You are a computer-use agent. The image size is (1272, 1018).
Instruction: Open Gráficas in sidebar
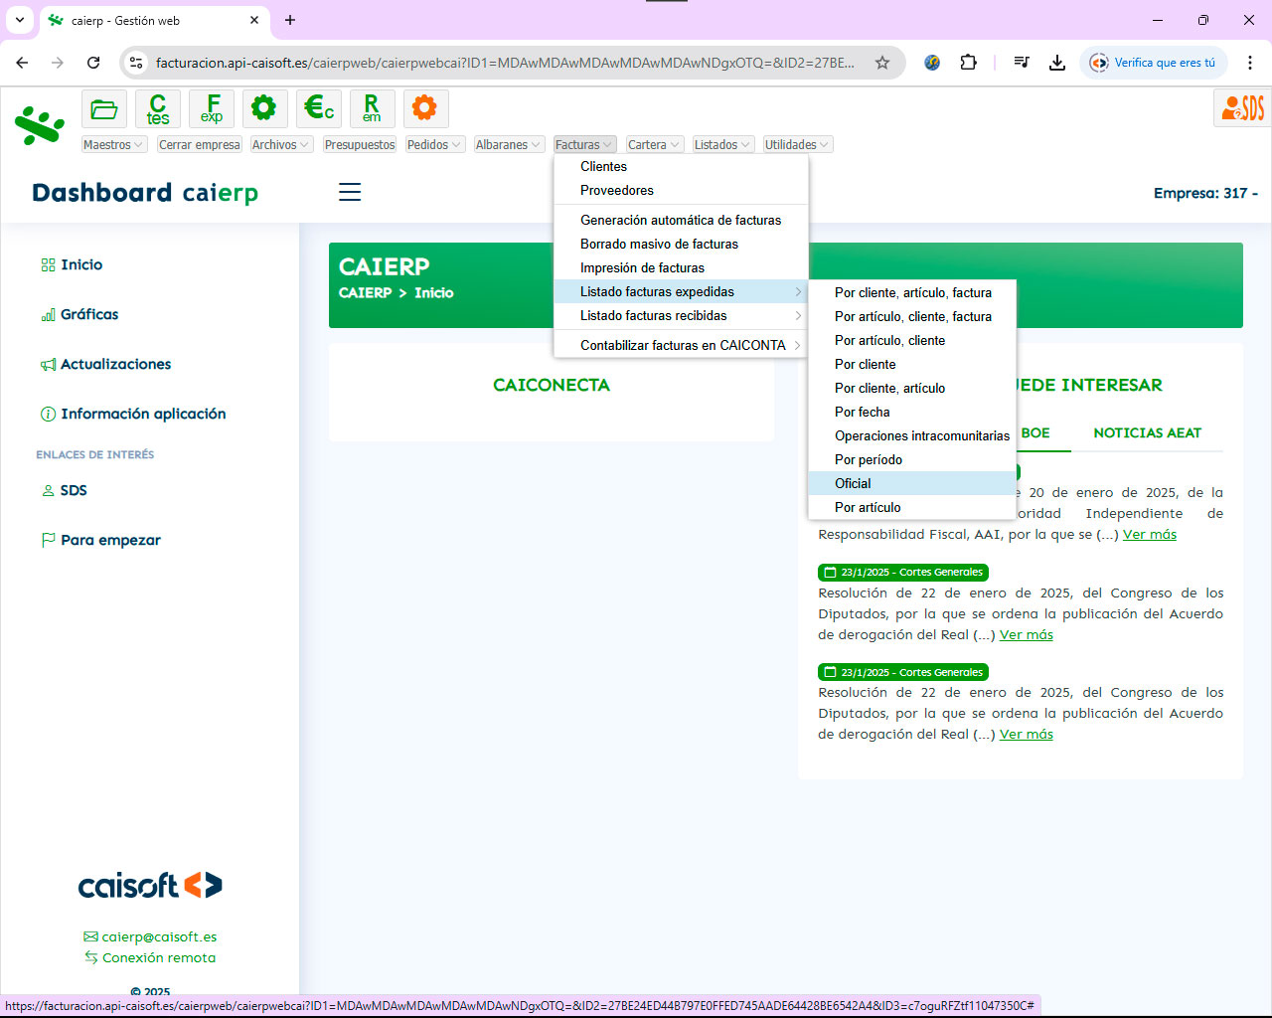79,314
